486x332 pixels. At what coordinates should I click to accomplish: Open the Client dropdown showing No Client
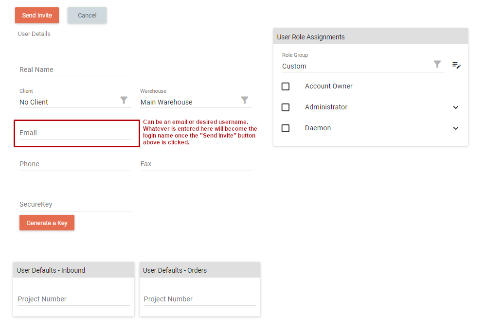[75, 102]
